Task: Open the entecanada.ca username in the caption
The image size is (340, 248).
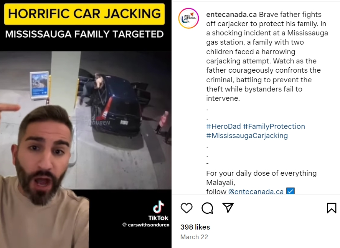Action: point(231,14)
